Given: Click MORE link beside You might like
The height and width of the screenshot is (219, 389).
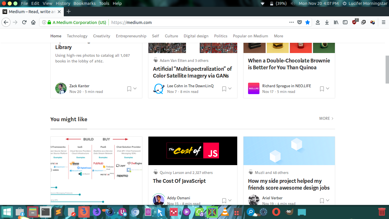Looking at the screenshot, I should click(x=326, y=118).
